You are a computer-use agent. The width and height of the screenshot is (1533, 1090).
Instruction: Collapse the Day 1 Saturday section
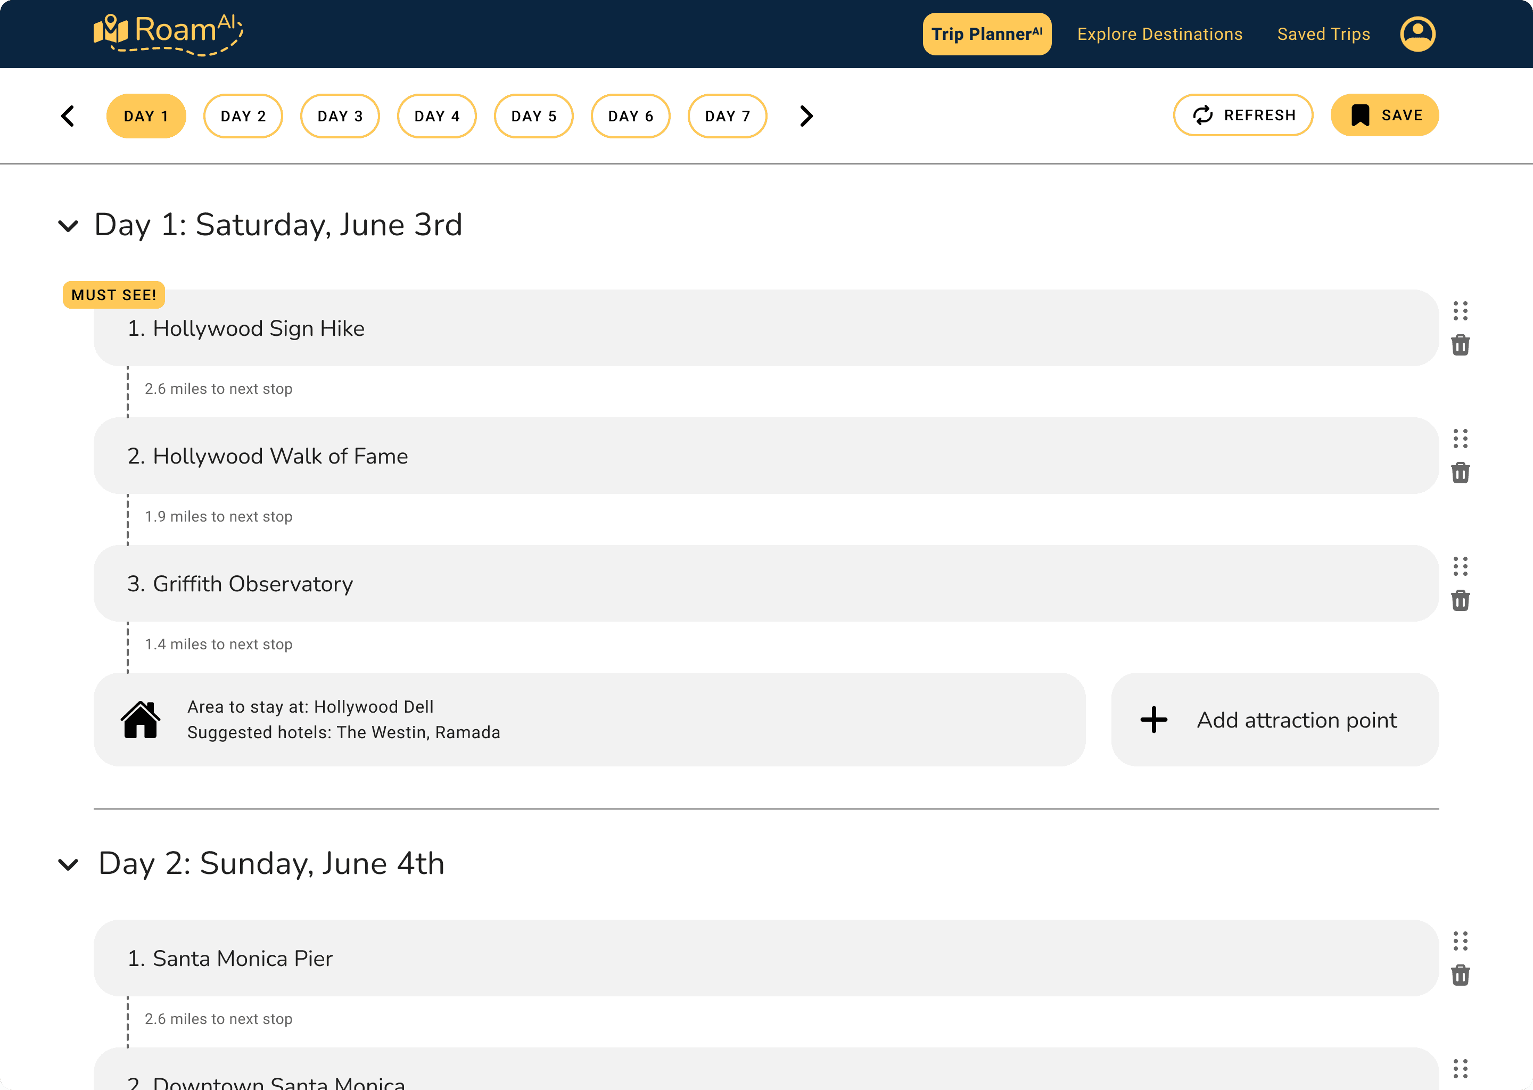pyautogui.click(x=69, y=226)
